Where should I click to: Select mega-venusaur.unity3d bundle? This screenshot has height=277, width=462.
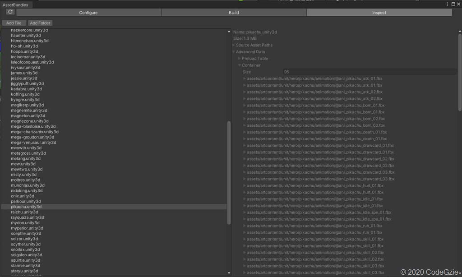[33, 142]
